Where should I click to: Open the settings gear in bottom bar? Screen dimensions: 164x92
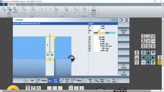pos(125,91)
